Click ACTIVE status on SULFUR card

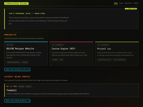click(10, 45)
